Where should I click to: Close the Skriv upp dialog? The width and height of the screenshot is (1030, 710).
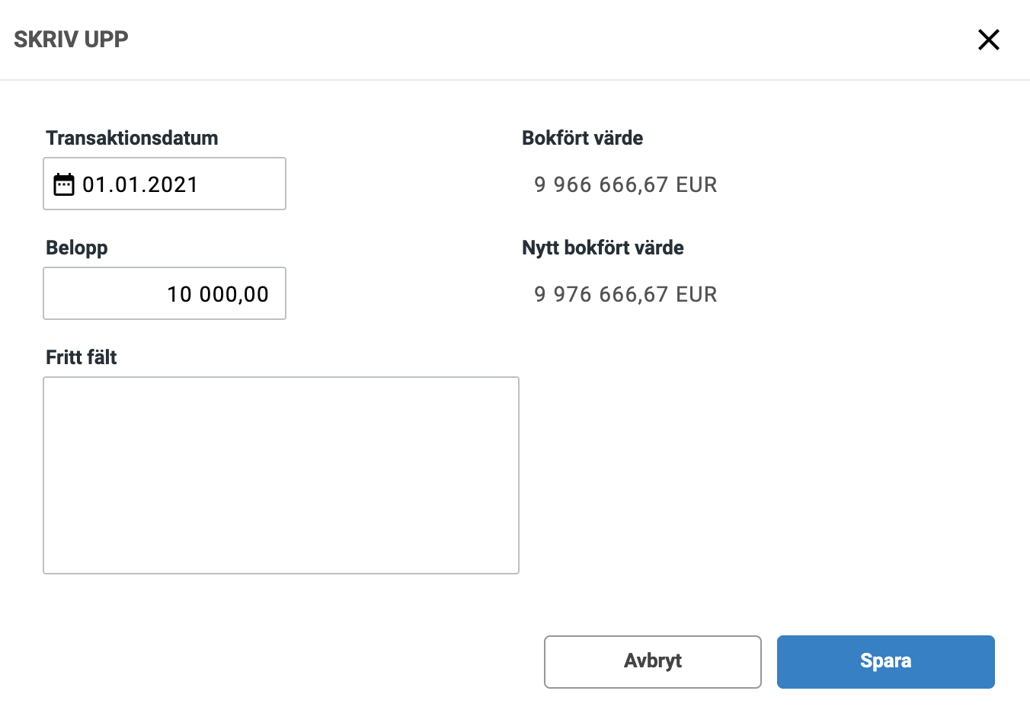click(x=988, y=40)
